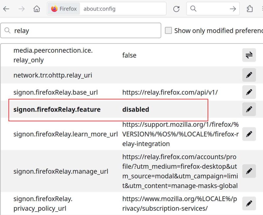The width and height of the screenshot is (263, 215).
Task: Reload the about:config page
Action: (x=176, y=9)
